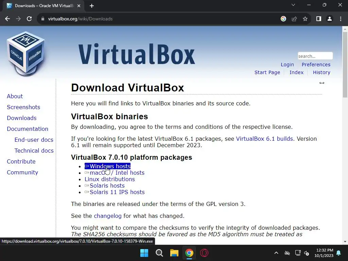
Task: Click the page width toggle arrow icon
Action: [322, 83]
